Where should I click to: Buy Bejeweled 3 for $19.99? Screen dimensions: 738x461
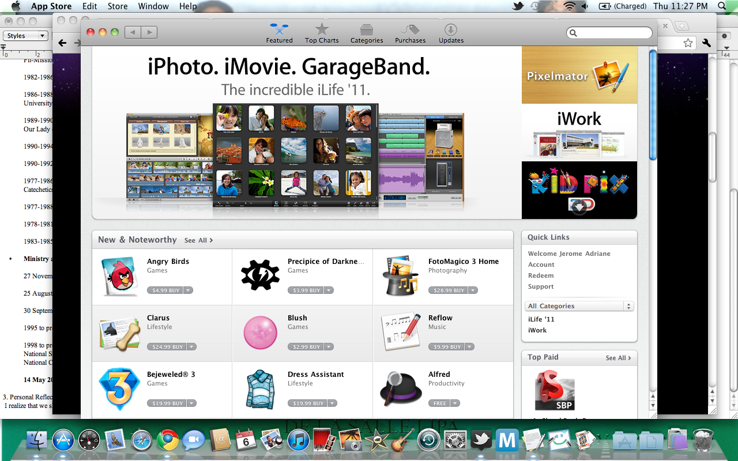point(167,403)
